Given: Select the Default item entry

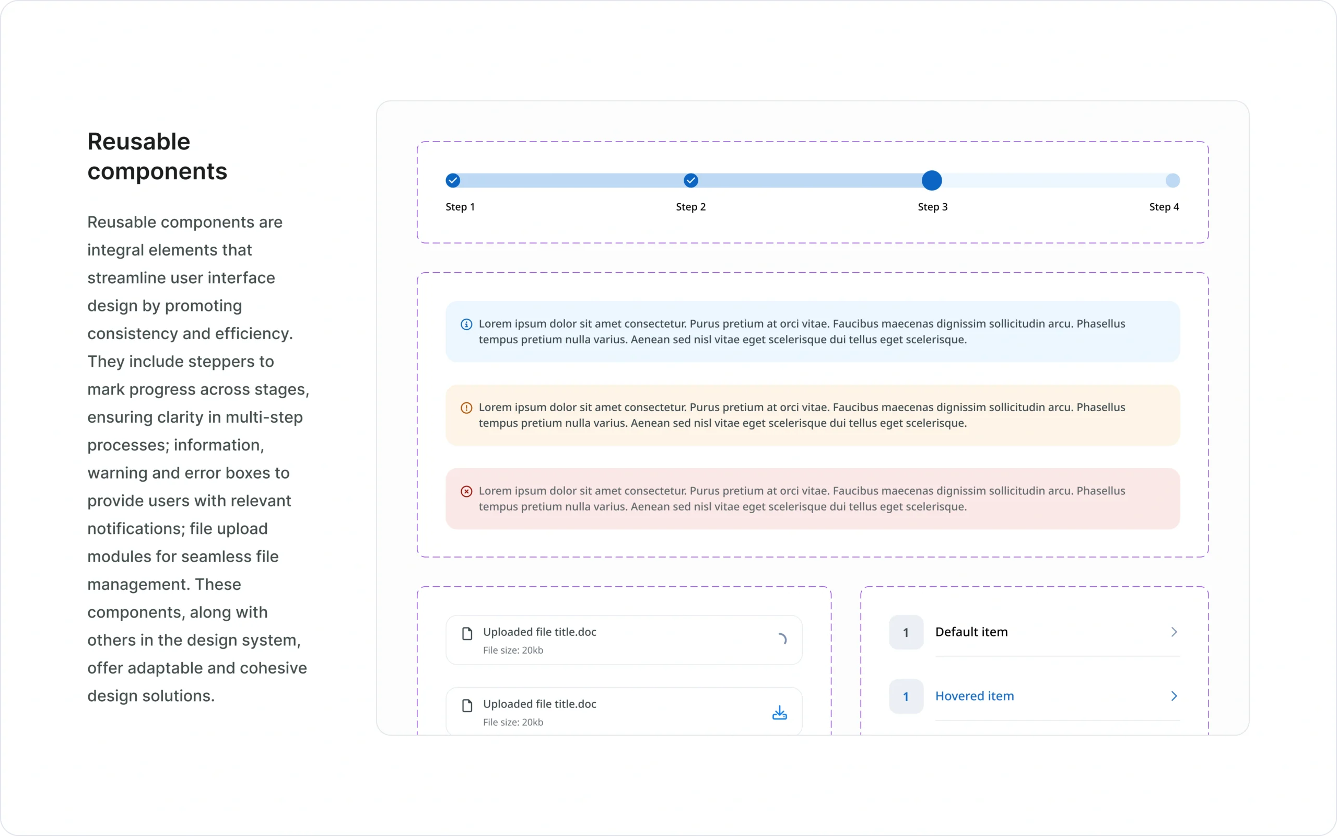Looking at the screenshot, I should pyautogui.click(x=971, y=631).
